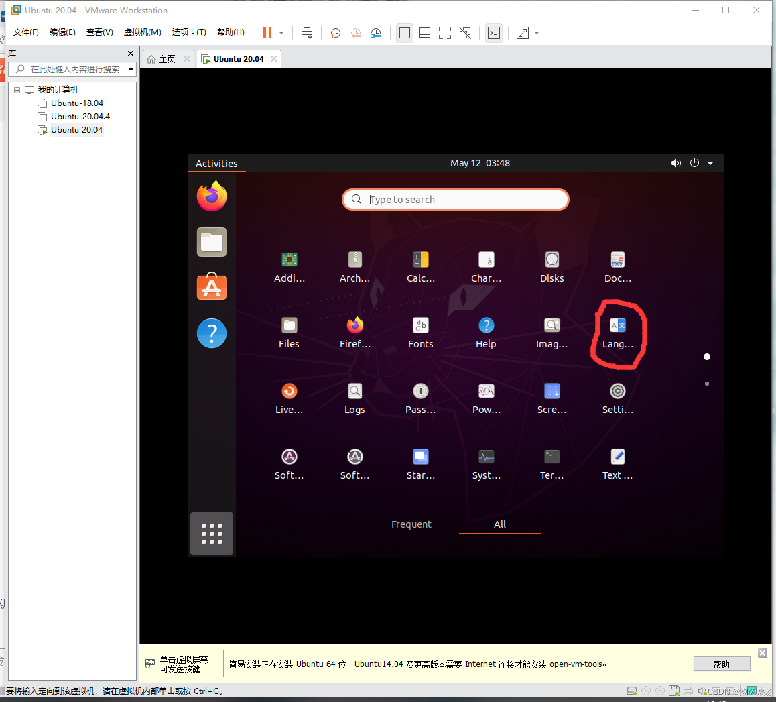Screen dimensions: 776x702
Task: Click Firefox in the Ubuntu dock
Action: coord(212,196)
